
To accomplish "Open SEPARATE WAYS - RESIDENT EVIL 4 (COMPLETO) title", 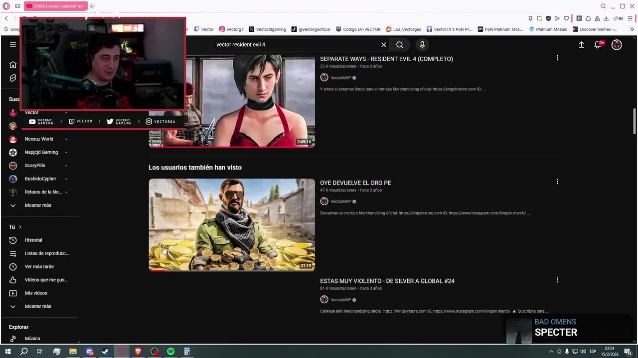I will coord(386,59).
